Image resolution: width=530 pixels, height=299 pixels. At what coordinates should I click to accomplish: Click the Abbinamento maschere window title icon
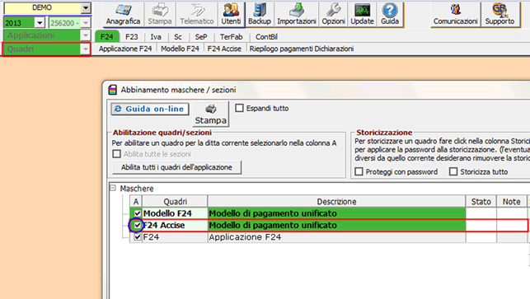tap(113, 90)
